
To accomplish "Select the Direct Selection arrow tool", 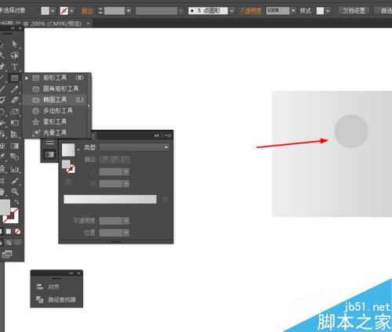I will (15, 44).
